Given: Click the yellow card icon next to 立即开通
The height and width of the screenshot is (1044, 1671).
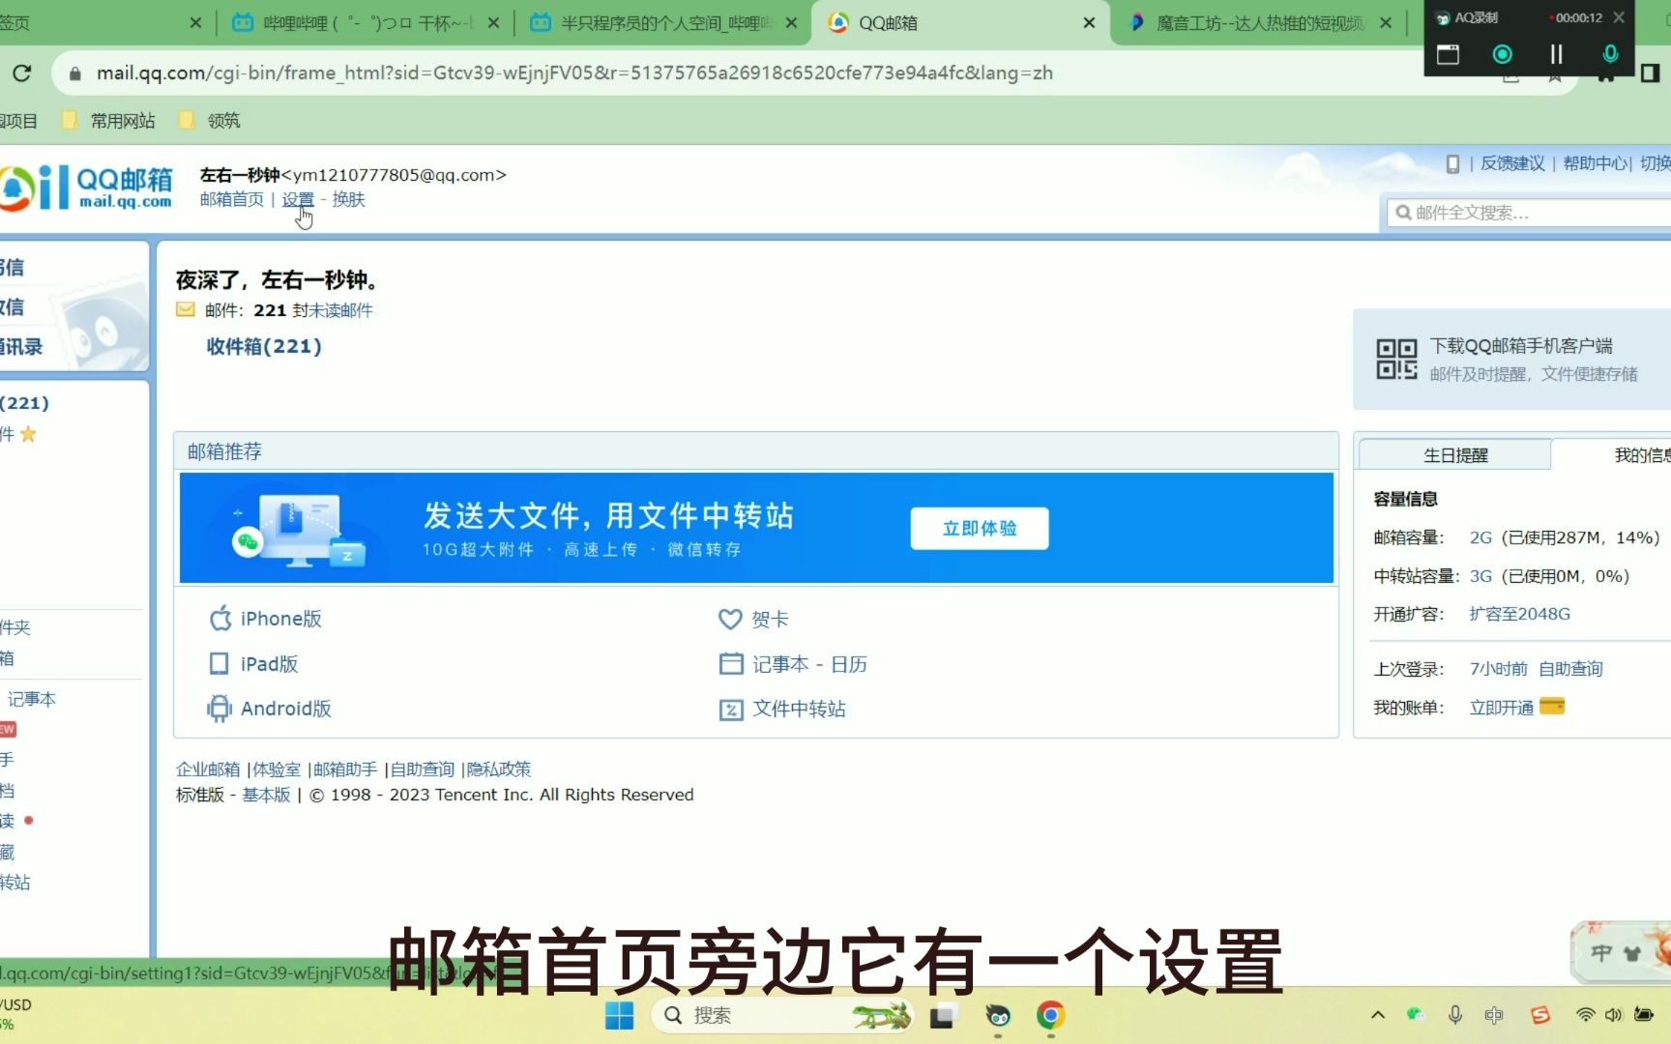Looking at the screenshot, I should (1551, 707).
